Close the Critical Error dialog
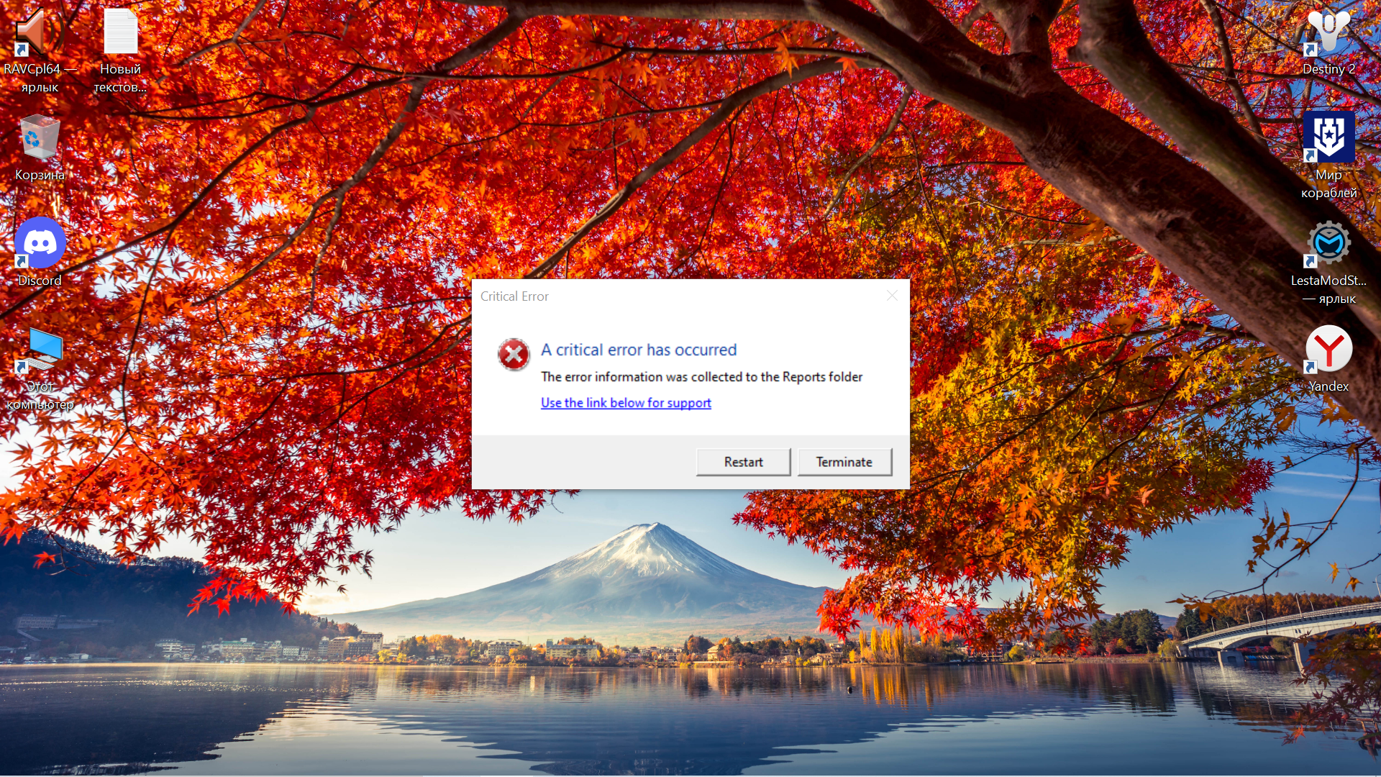 tap(892, 296)
